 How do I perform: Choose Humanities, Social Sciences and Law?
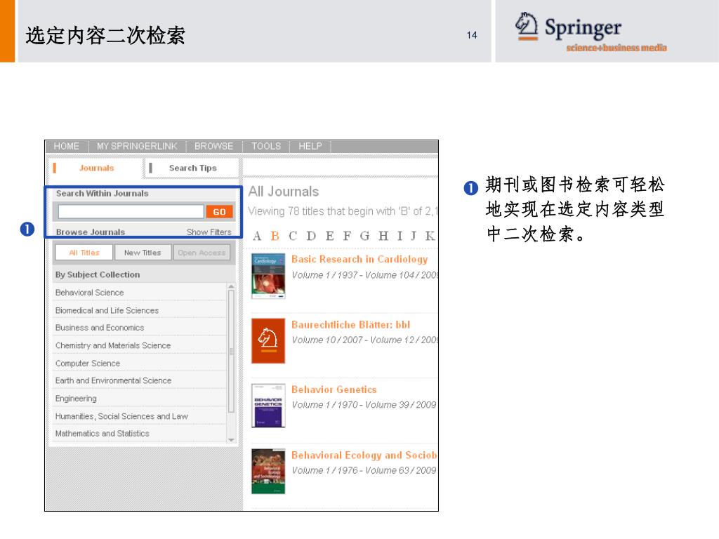(121, 416)
